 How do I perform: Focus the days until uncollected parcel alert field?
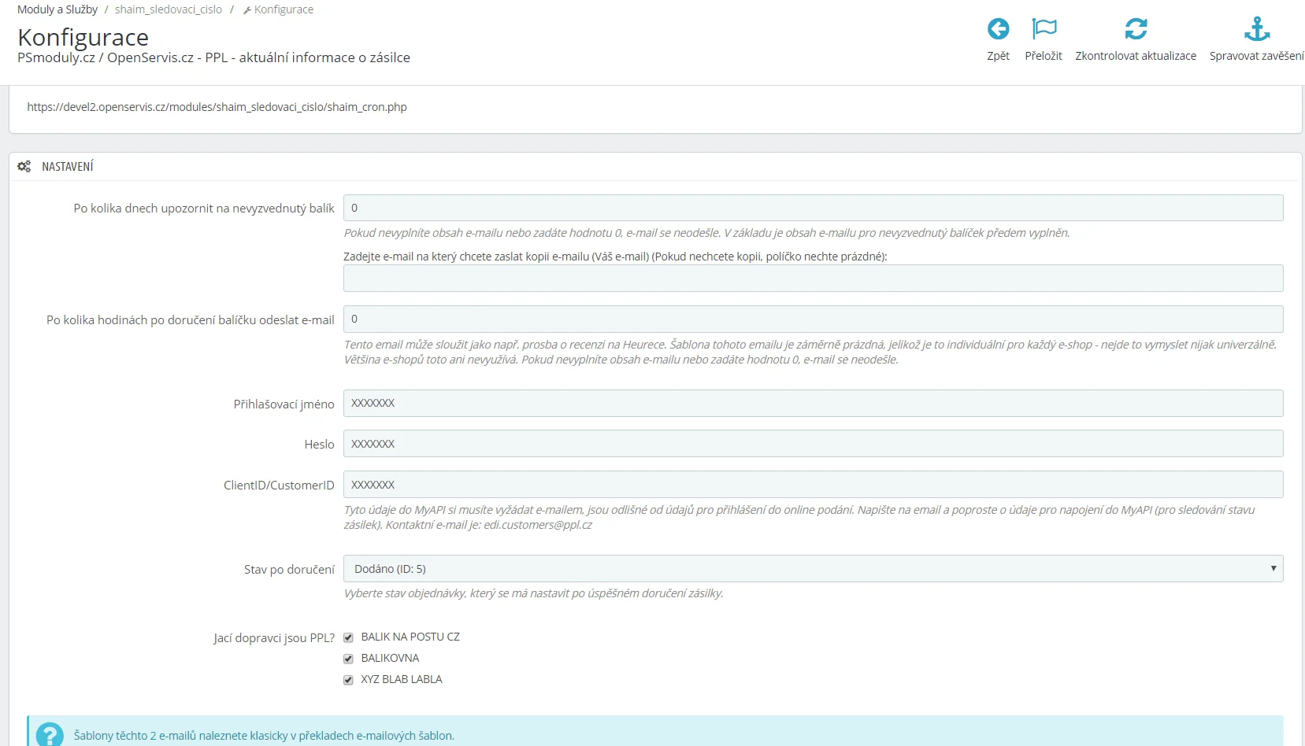pos(812,208)
